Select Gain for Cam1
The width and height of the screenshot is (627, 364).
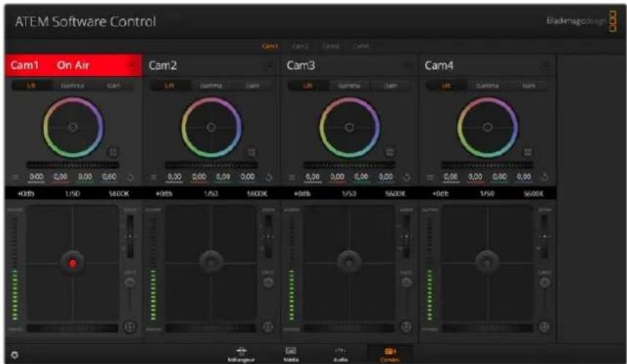[113, 86]
